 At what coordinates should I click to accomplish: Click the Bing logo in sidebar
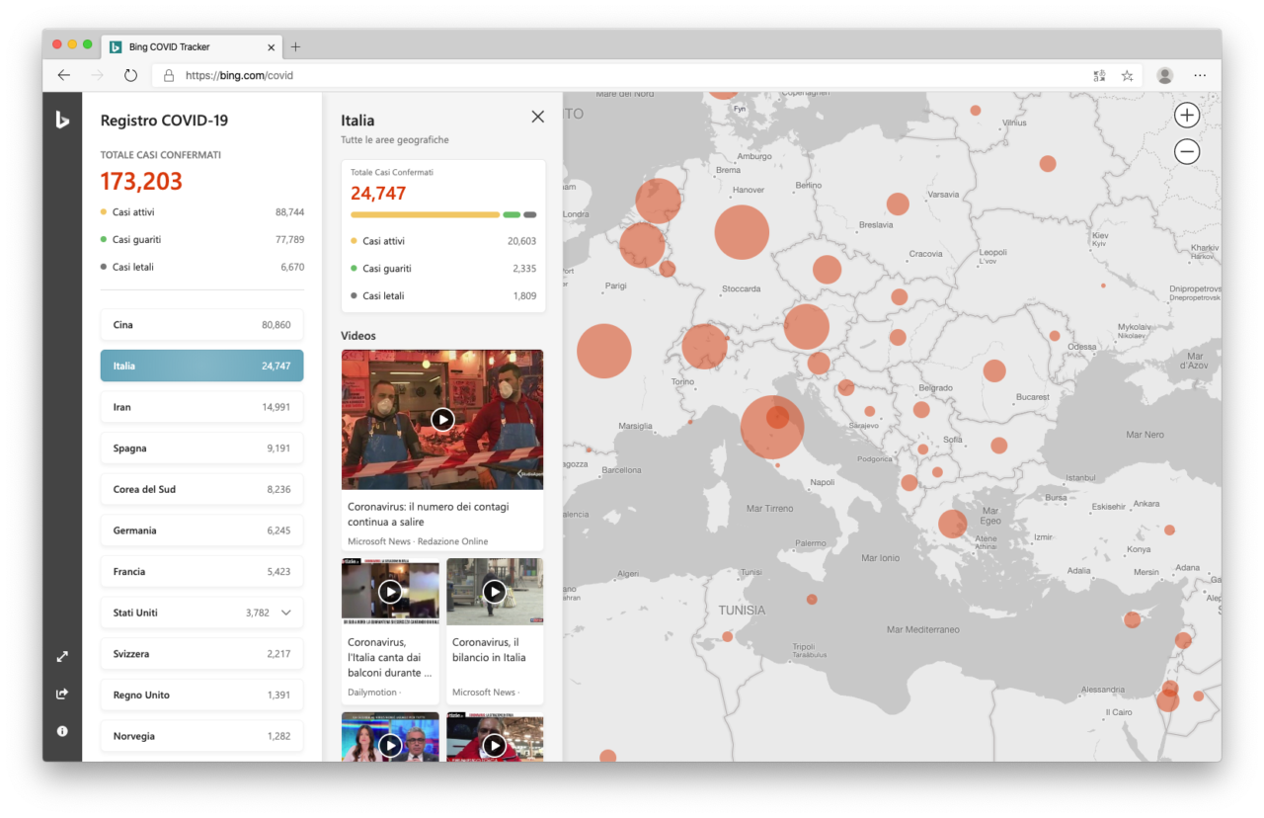62,120
